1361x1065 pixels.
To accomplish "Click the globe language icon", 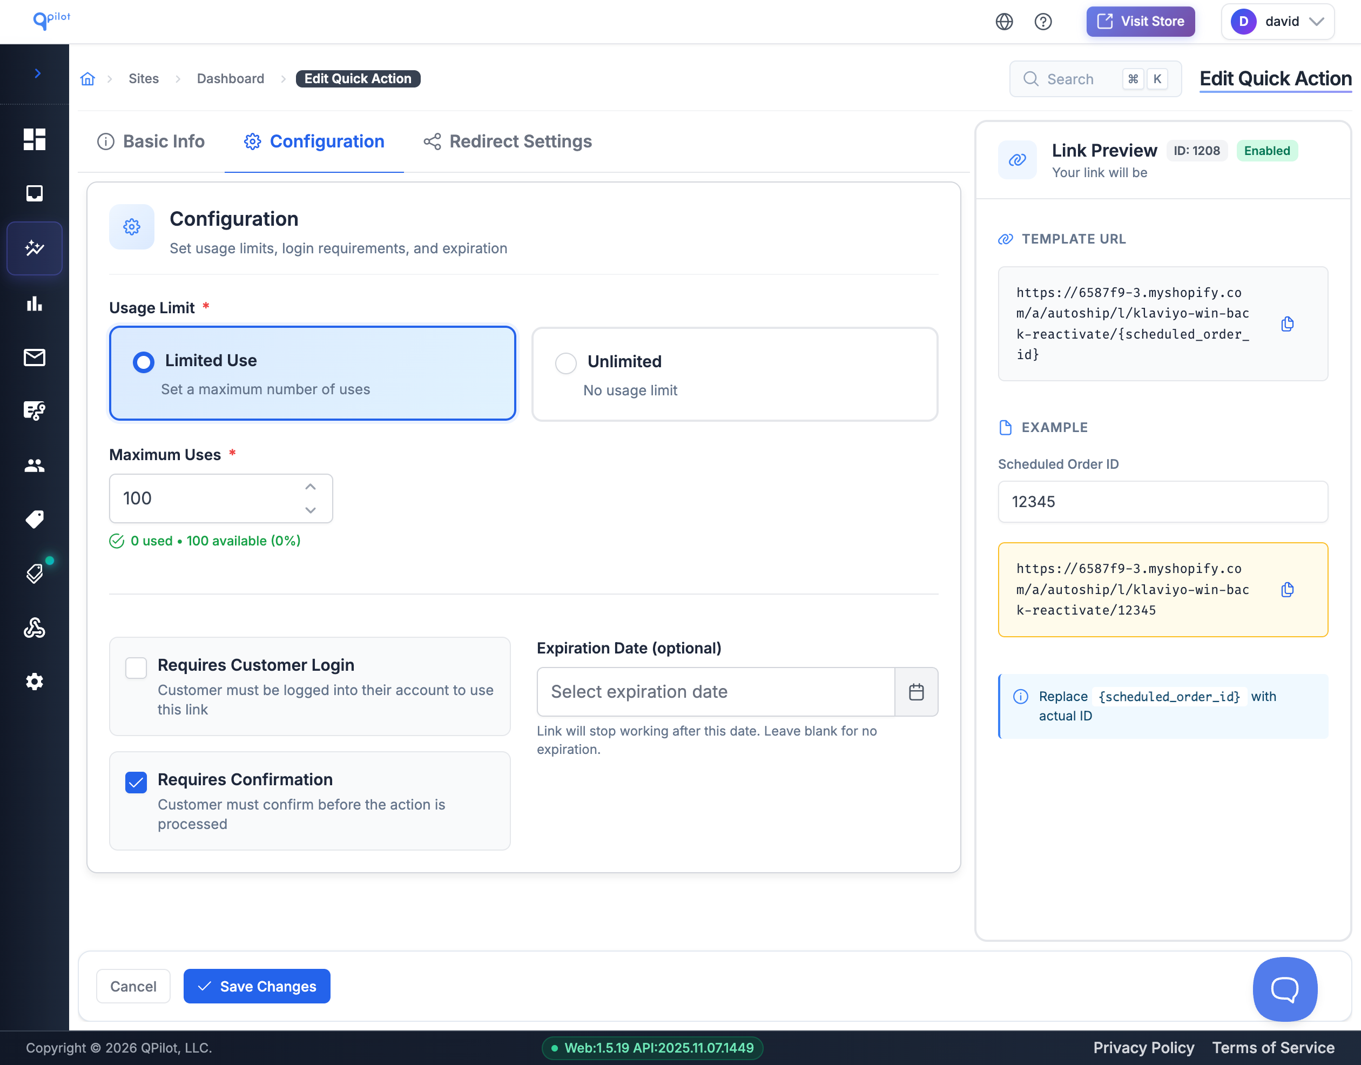I will (x=1004, y=22).
